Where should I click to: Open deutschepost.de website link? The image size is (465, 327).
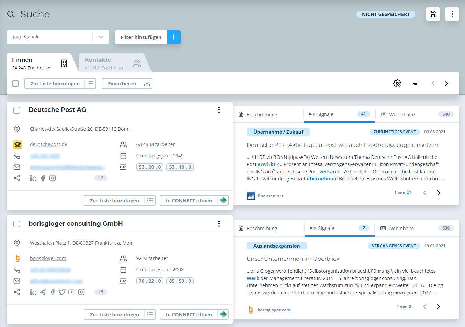[48, 144]
